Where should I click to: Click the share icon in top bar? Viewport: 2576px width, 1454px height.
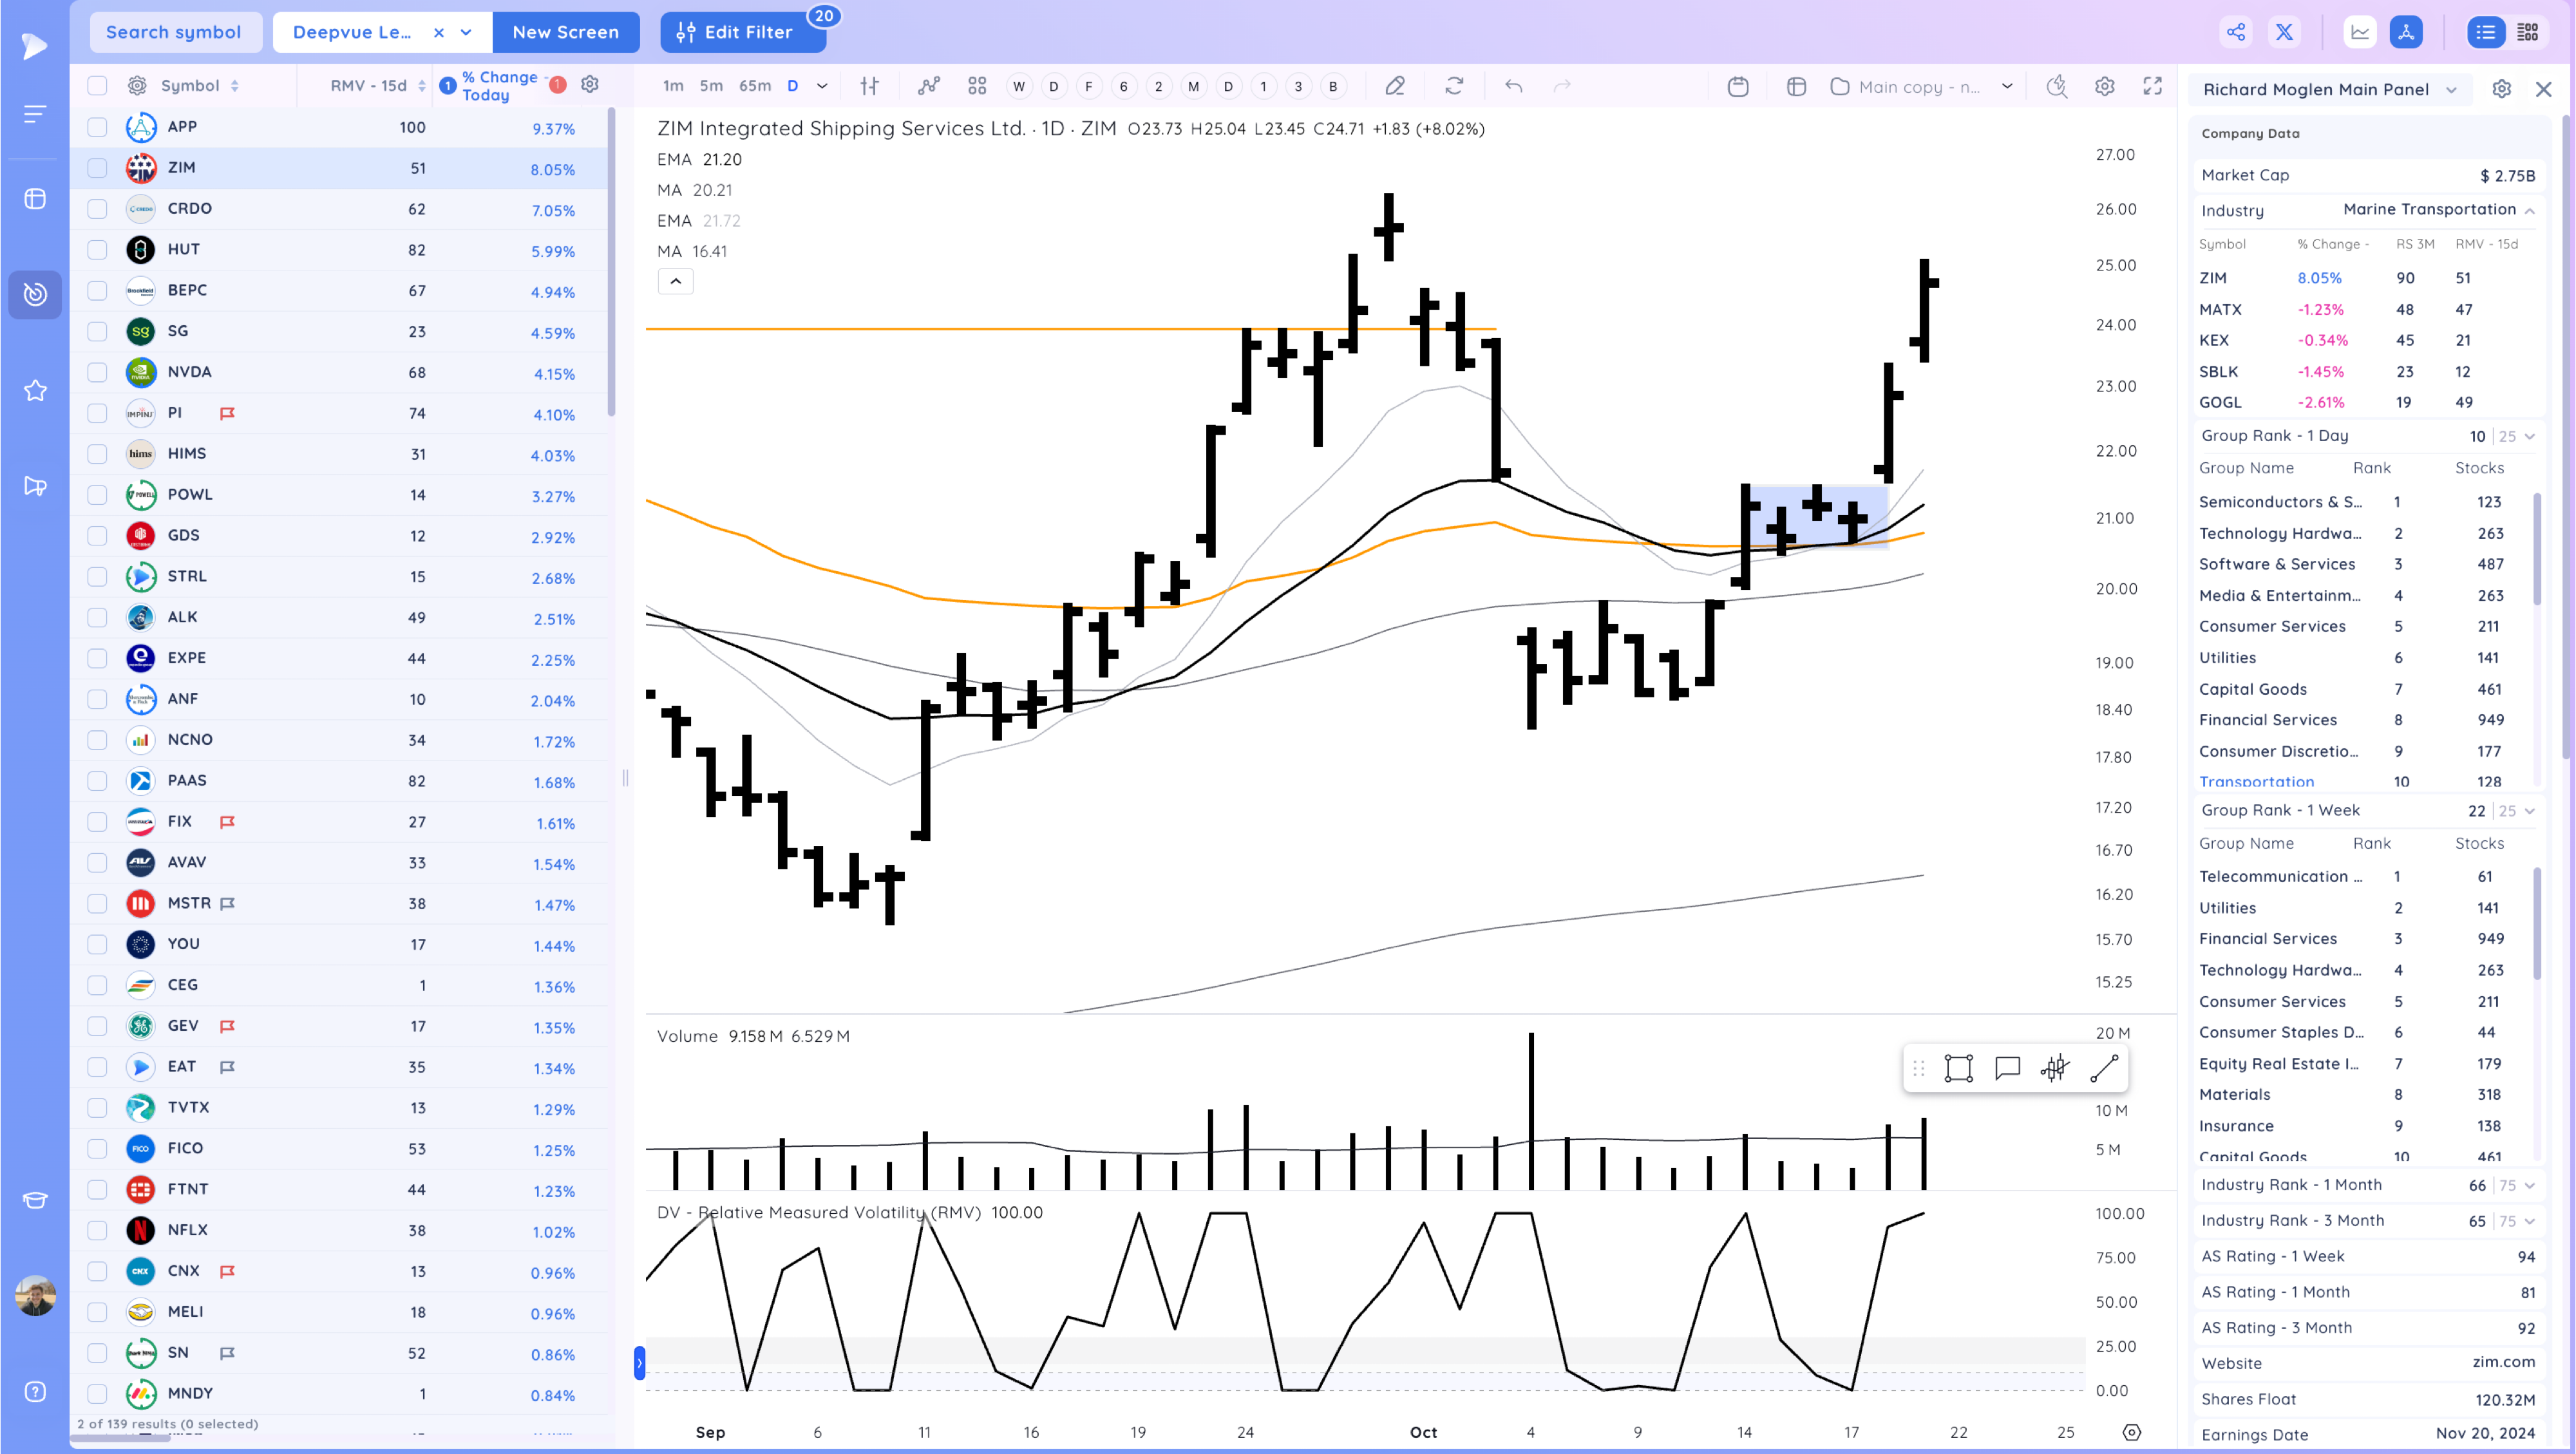click(2236, 32)
